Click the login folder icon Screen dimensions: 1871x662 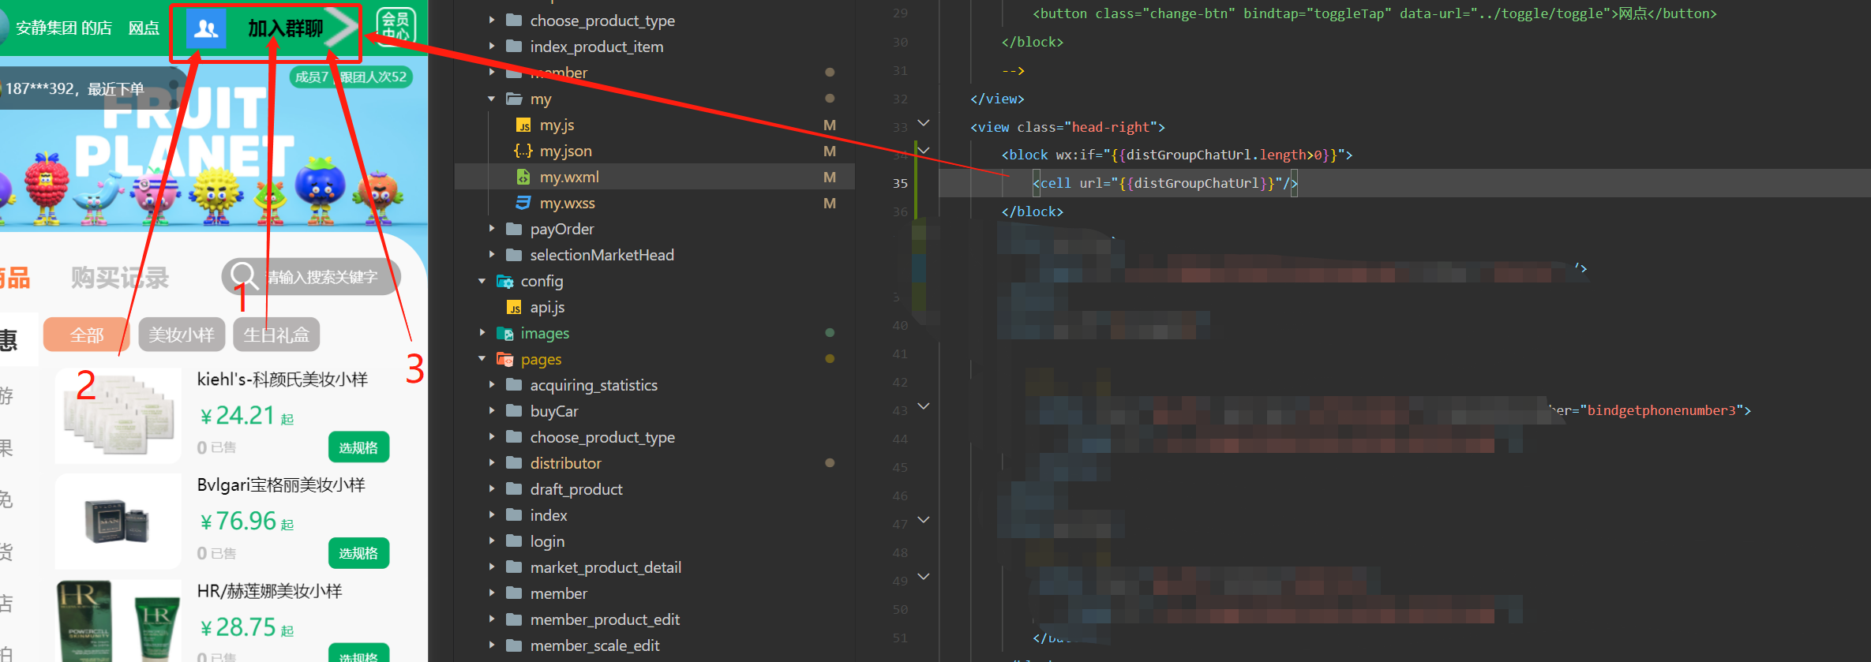(514, 541)
